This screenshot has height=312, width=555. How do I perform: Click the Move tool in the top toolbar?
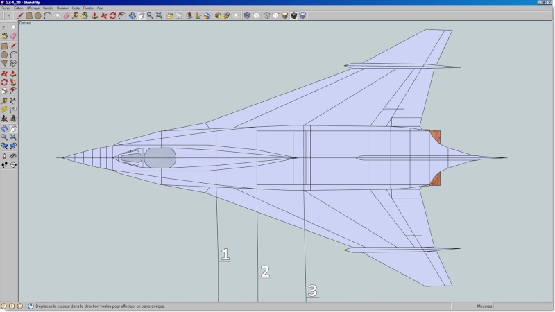[103, 15]
